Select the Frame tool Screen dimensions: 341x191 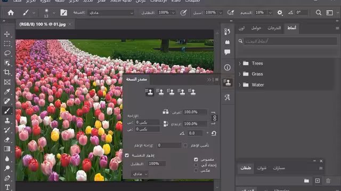pos(7,82)
